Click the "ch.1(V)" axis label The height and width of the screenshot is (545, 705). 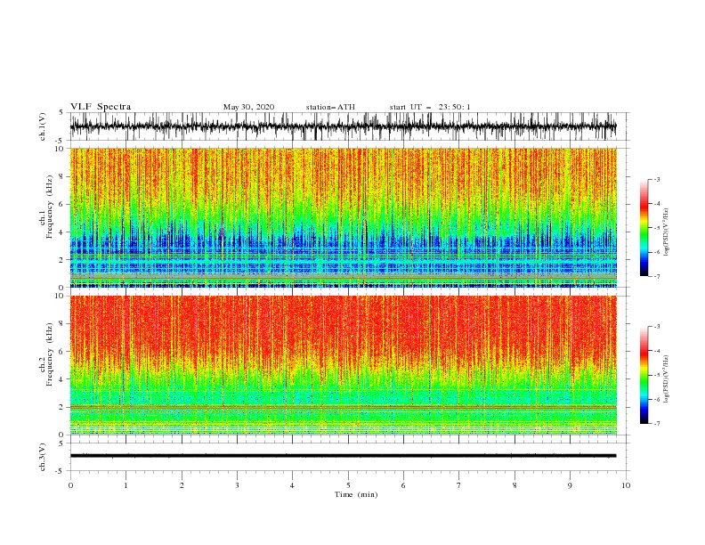pyautogui.click(x=43, y=126)
